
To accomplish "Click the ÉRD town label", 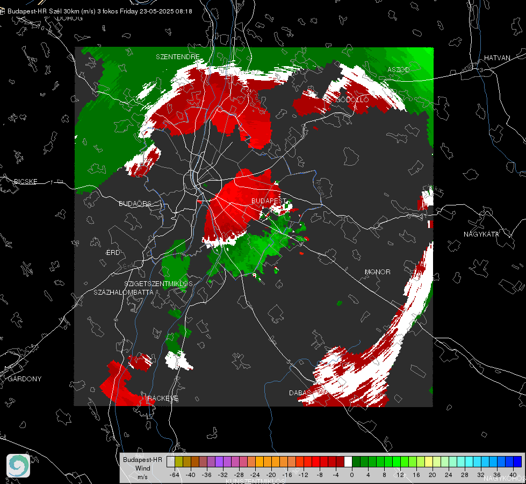I will 113,253.
